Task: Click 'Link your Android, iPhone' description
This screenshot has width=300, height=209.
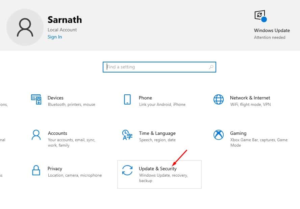Action: pyautogui.click(x=162, y=104)
